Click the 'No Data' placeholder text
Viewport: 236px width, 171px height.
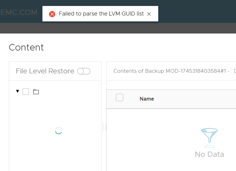pyautogui.click(x=209, y=154)
